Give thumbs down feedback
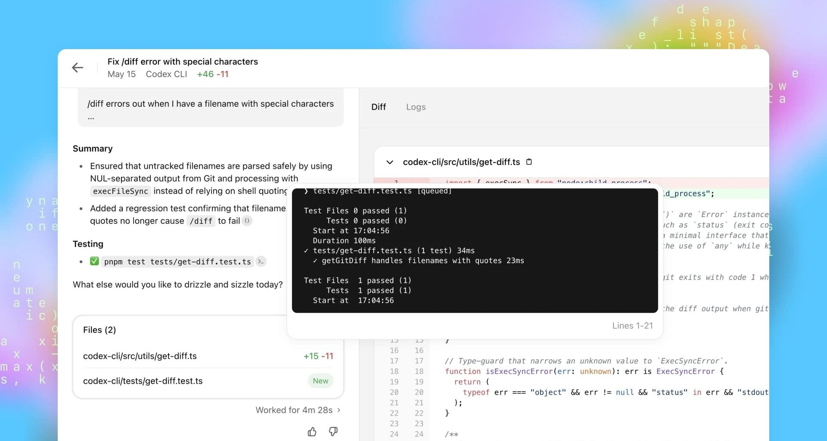The height and width of the screenshot is (441, 827). click(x=333, y=432)
